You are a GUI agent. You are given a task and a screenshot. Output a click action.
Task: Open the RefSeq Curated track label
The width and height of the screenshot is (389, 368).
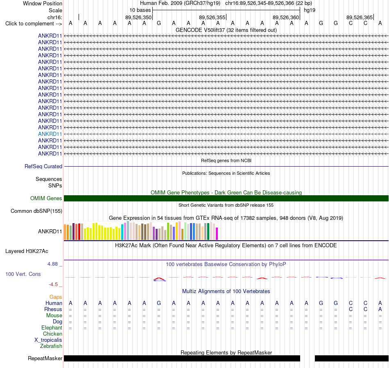[43, 166]
